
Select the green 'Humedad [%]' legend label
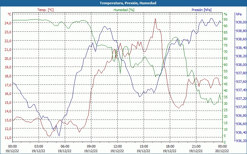(x=124, y=10)
